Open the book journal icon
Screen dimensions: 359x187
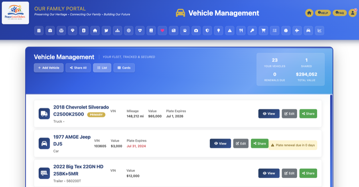[151, 30]
